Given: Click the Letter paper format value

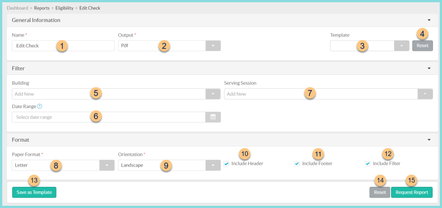Looking at the screenshot, I should tap(21, 165).
